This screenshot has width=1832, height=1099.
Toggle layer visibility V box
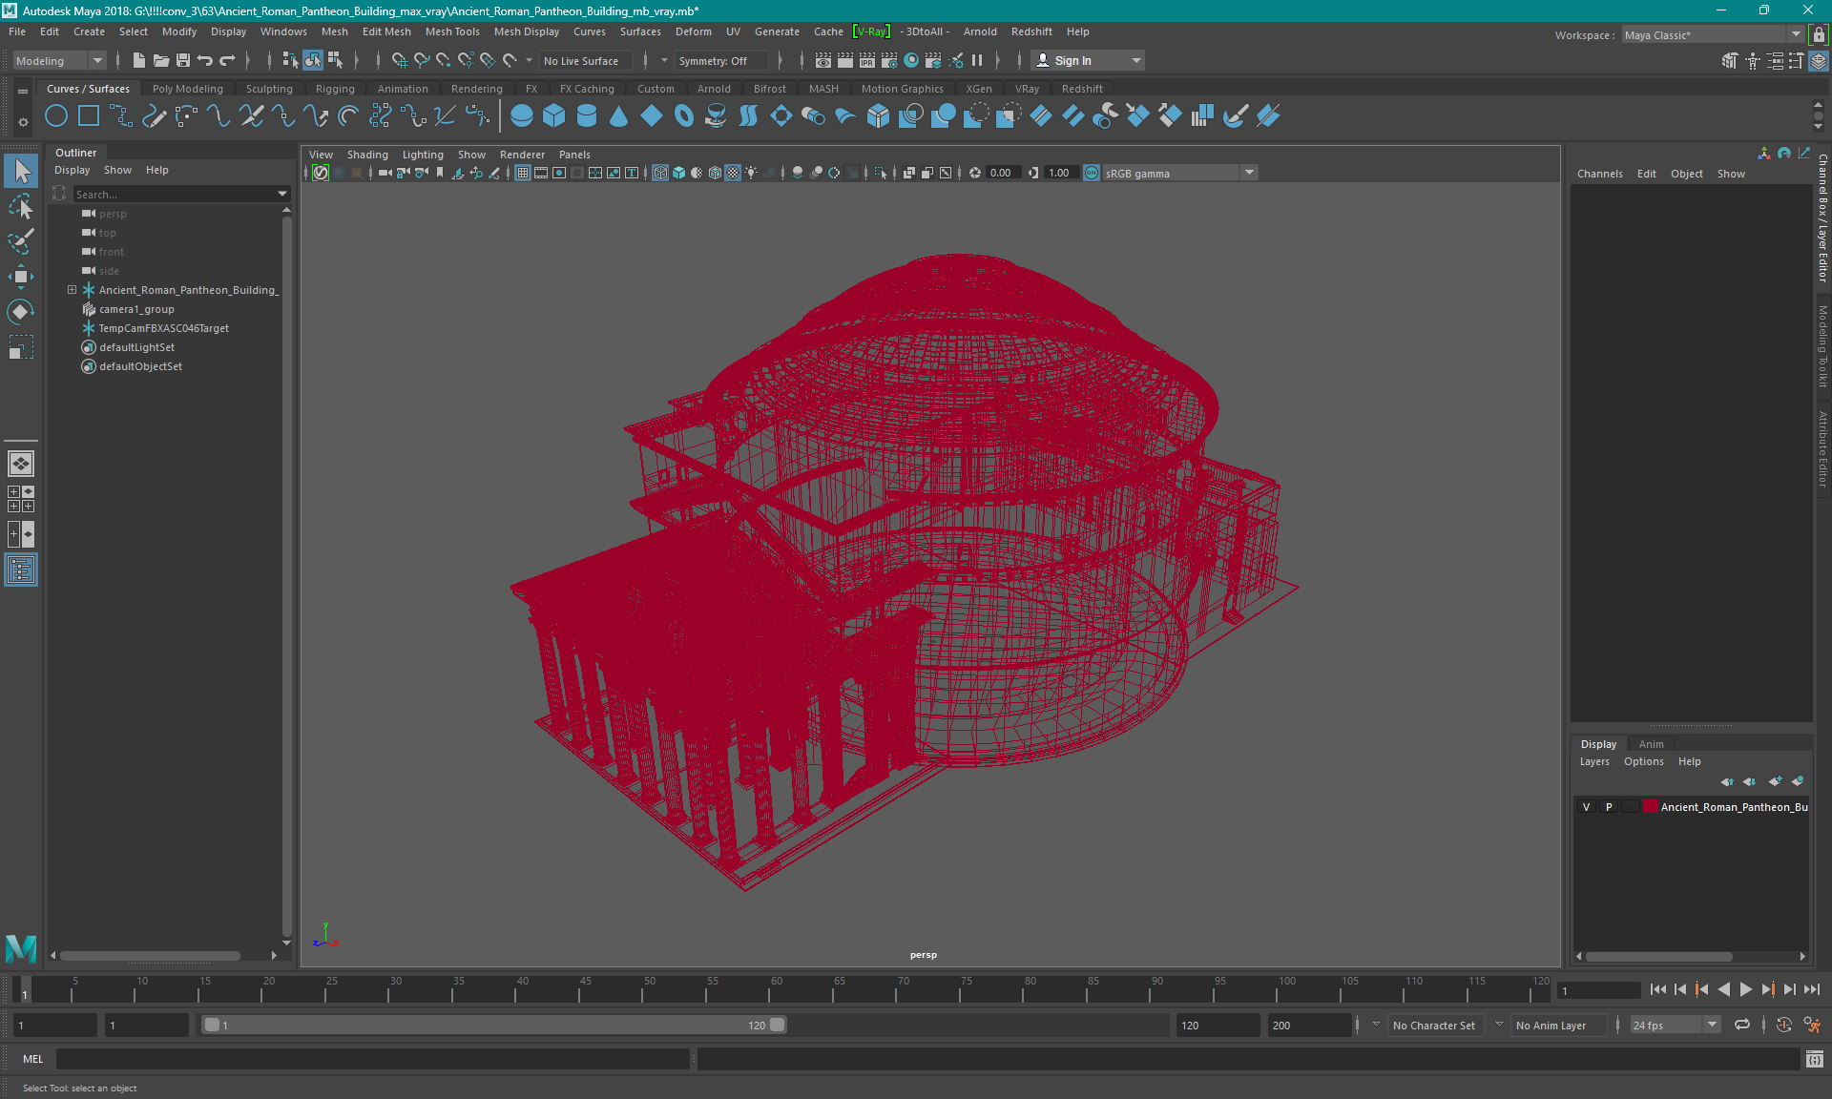pyautogui.click(x=1586, y=807)
